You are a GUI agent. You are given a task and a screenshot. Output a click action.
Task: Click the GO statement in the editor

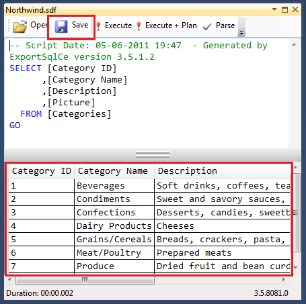15,125
